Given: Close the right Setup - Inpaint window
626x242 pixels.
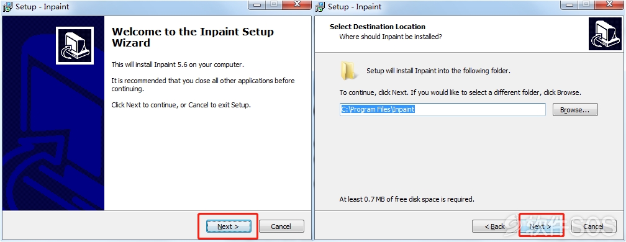Looking at the screenshot, I should pyautogui.click(x=609, y=4).
